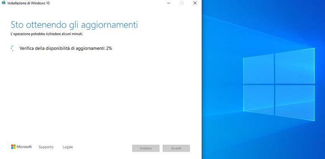Click 'Verifica della disponibilità di aggiornamenti: 2%' status
This screenshot has width=325, height=159.
66,48
